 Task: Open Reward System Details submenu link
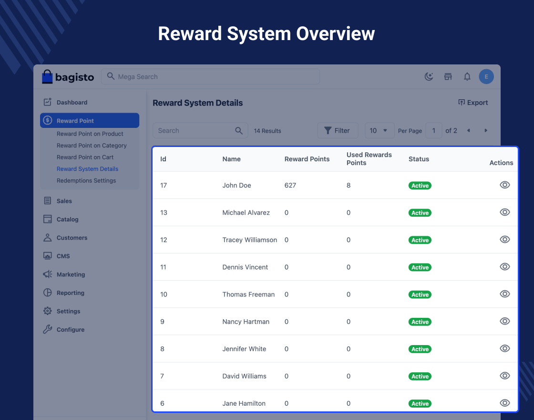tap(87, 169)
